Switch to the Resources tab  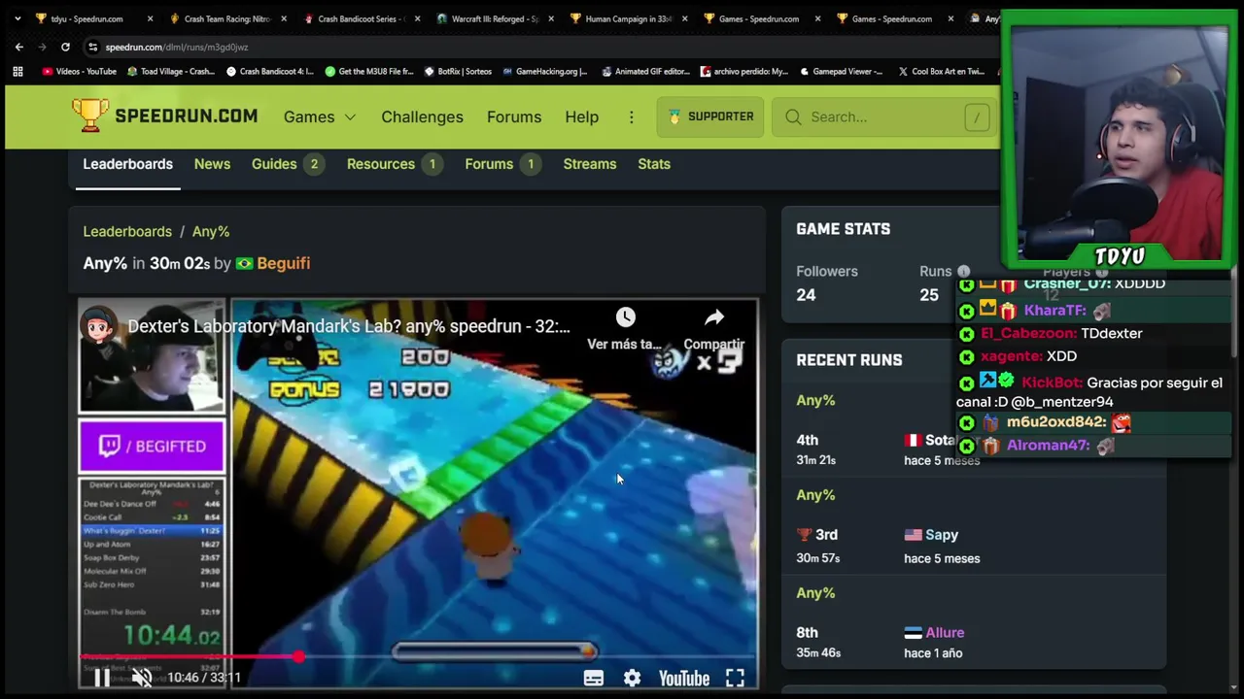395,164
